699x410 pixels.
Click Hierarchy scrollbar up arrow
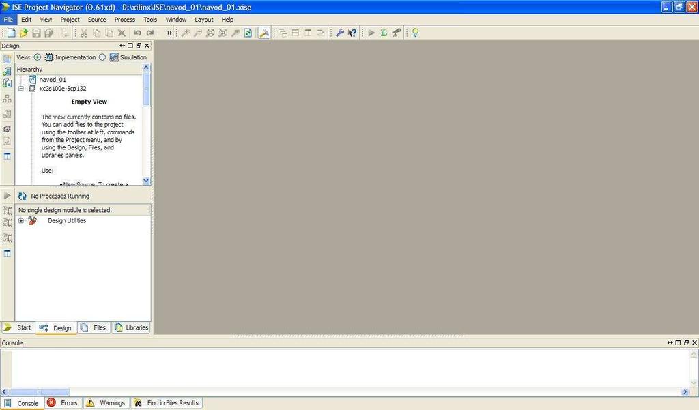[146, 68]
